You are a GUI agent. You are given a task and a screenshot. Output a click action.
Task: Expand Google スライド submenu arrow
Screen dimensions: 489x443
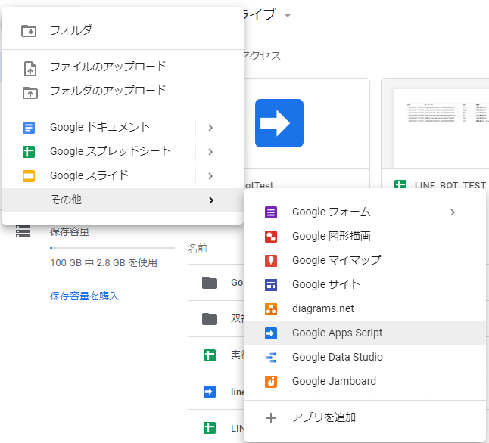pos(210,176)
